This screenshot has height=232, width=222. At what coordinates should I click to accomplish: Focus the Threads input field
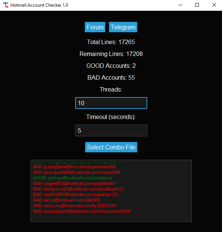click(111, 103)
